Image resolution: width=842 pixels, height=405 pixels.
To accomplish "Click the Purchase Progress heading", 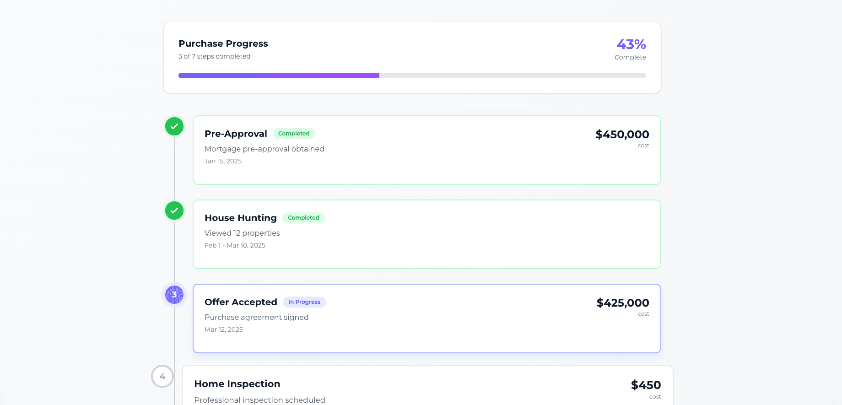I will [223, 43].
